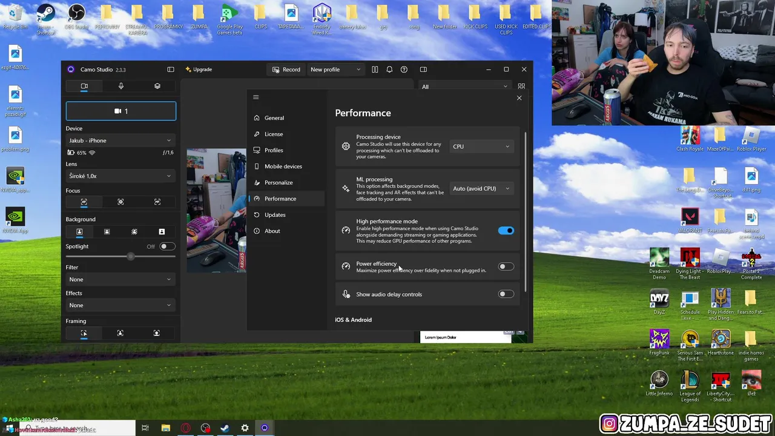Open the All overlays filter dropdown
The height and width of the screenshot is (436, 775).
coord(464,87)
